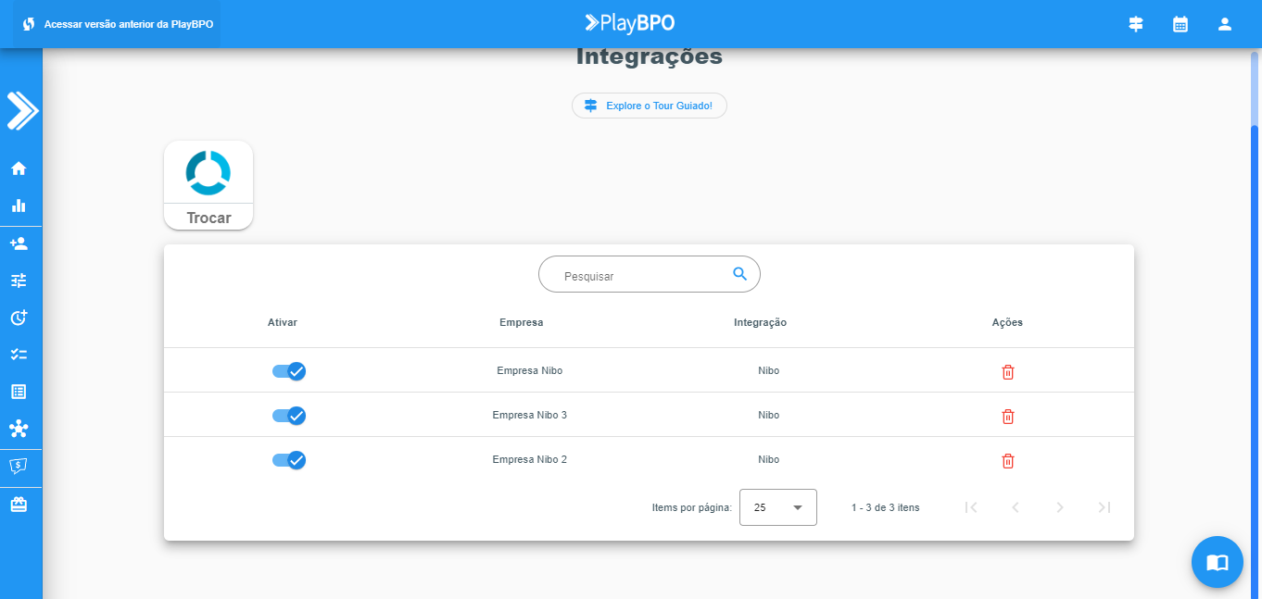Go to next page of results
Image resolution: width=1262 pixels, height=599 pixels.
(1060, 507)
